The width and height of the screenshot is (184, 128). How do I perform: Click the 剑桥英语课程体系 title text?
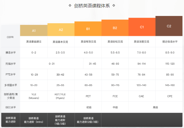click(92, 6)
